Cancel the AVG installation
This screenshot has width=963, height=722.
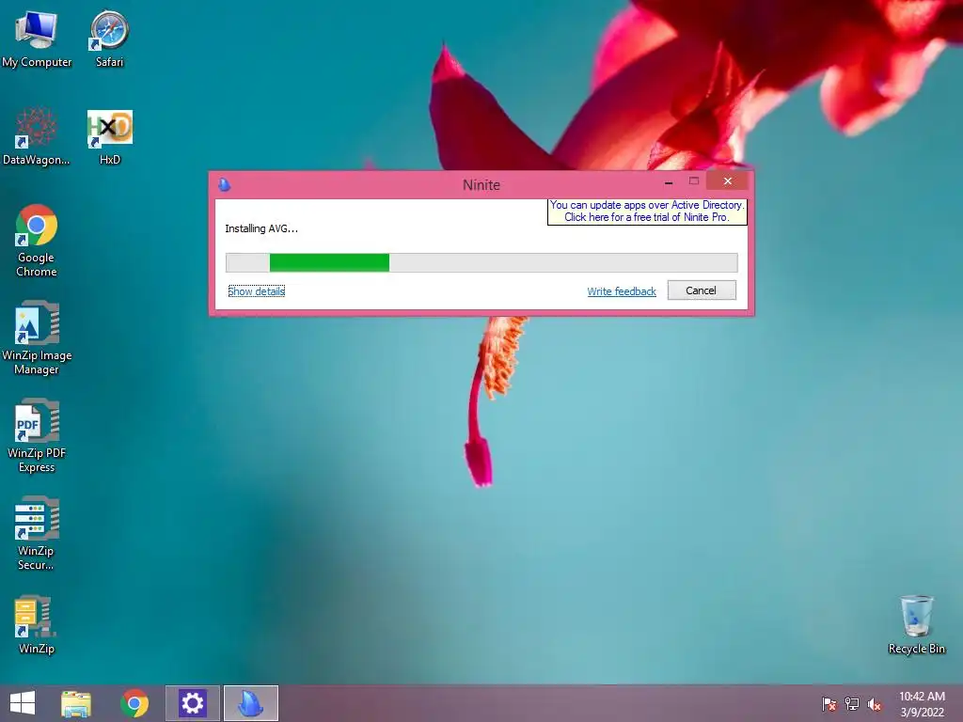tap(702, 290)
